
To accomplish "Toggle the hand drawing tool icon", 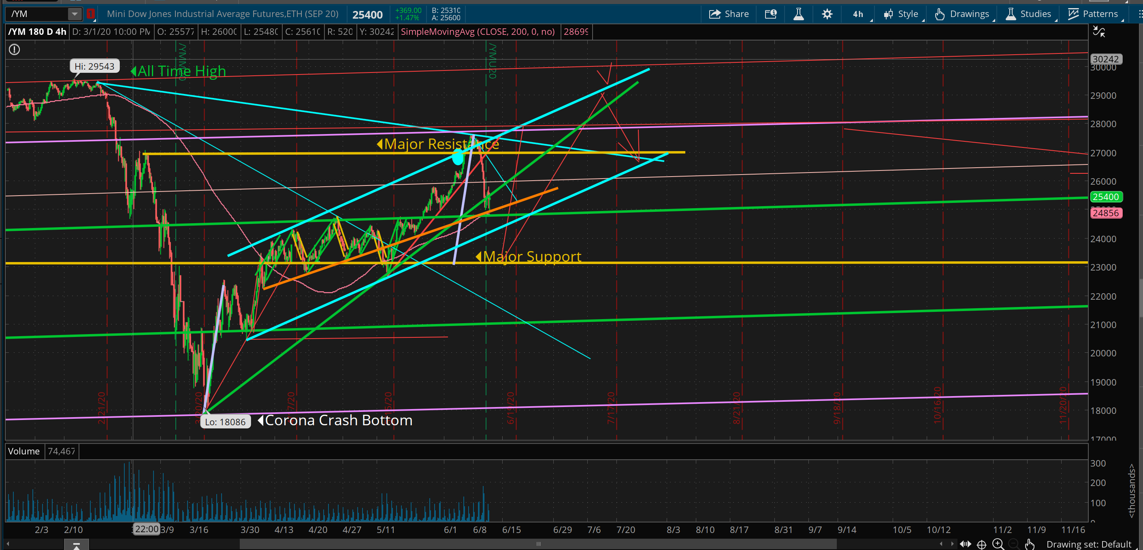I will pyautogui.click(x=1030, y=544).
